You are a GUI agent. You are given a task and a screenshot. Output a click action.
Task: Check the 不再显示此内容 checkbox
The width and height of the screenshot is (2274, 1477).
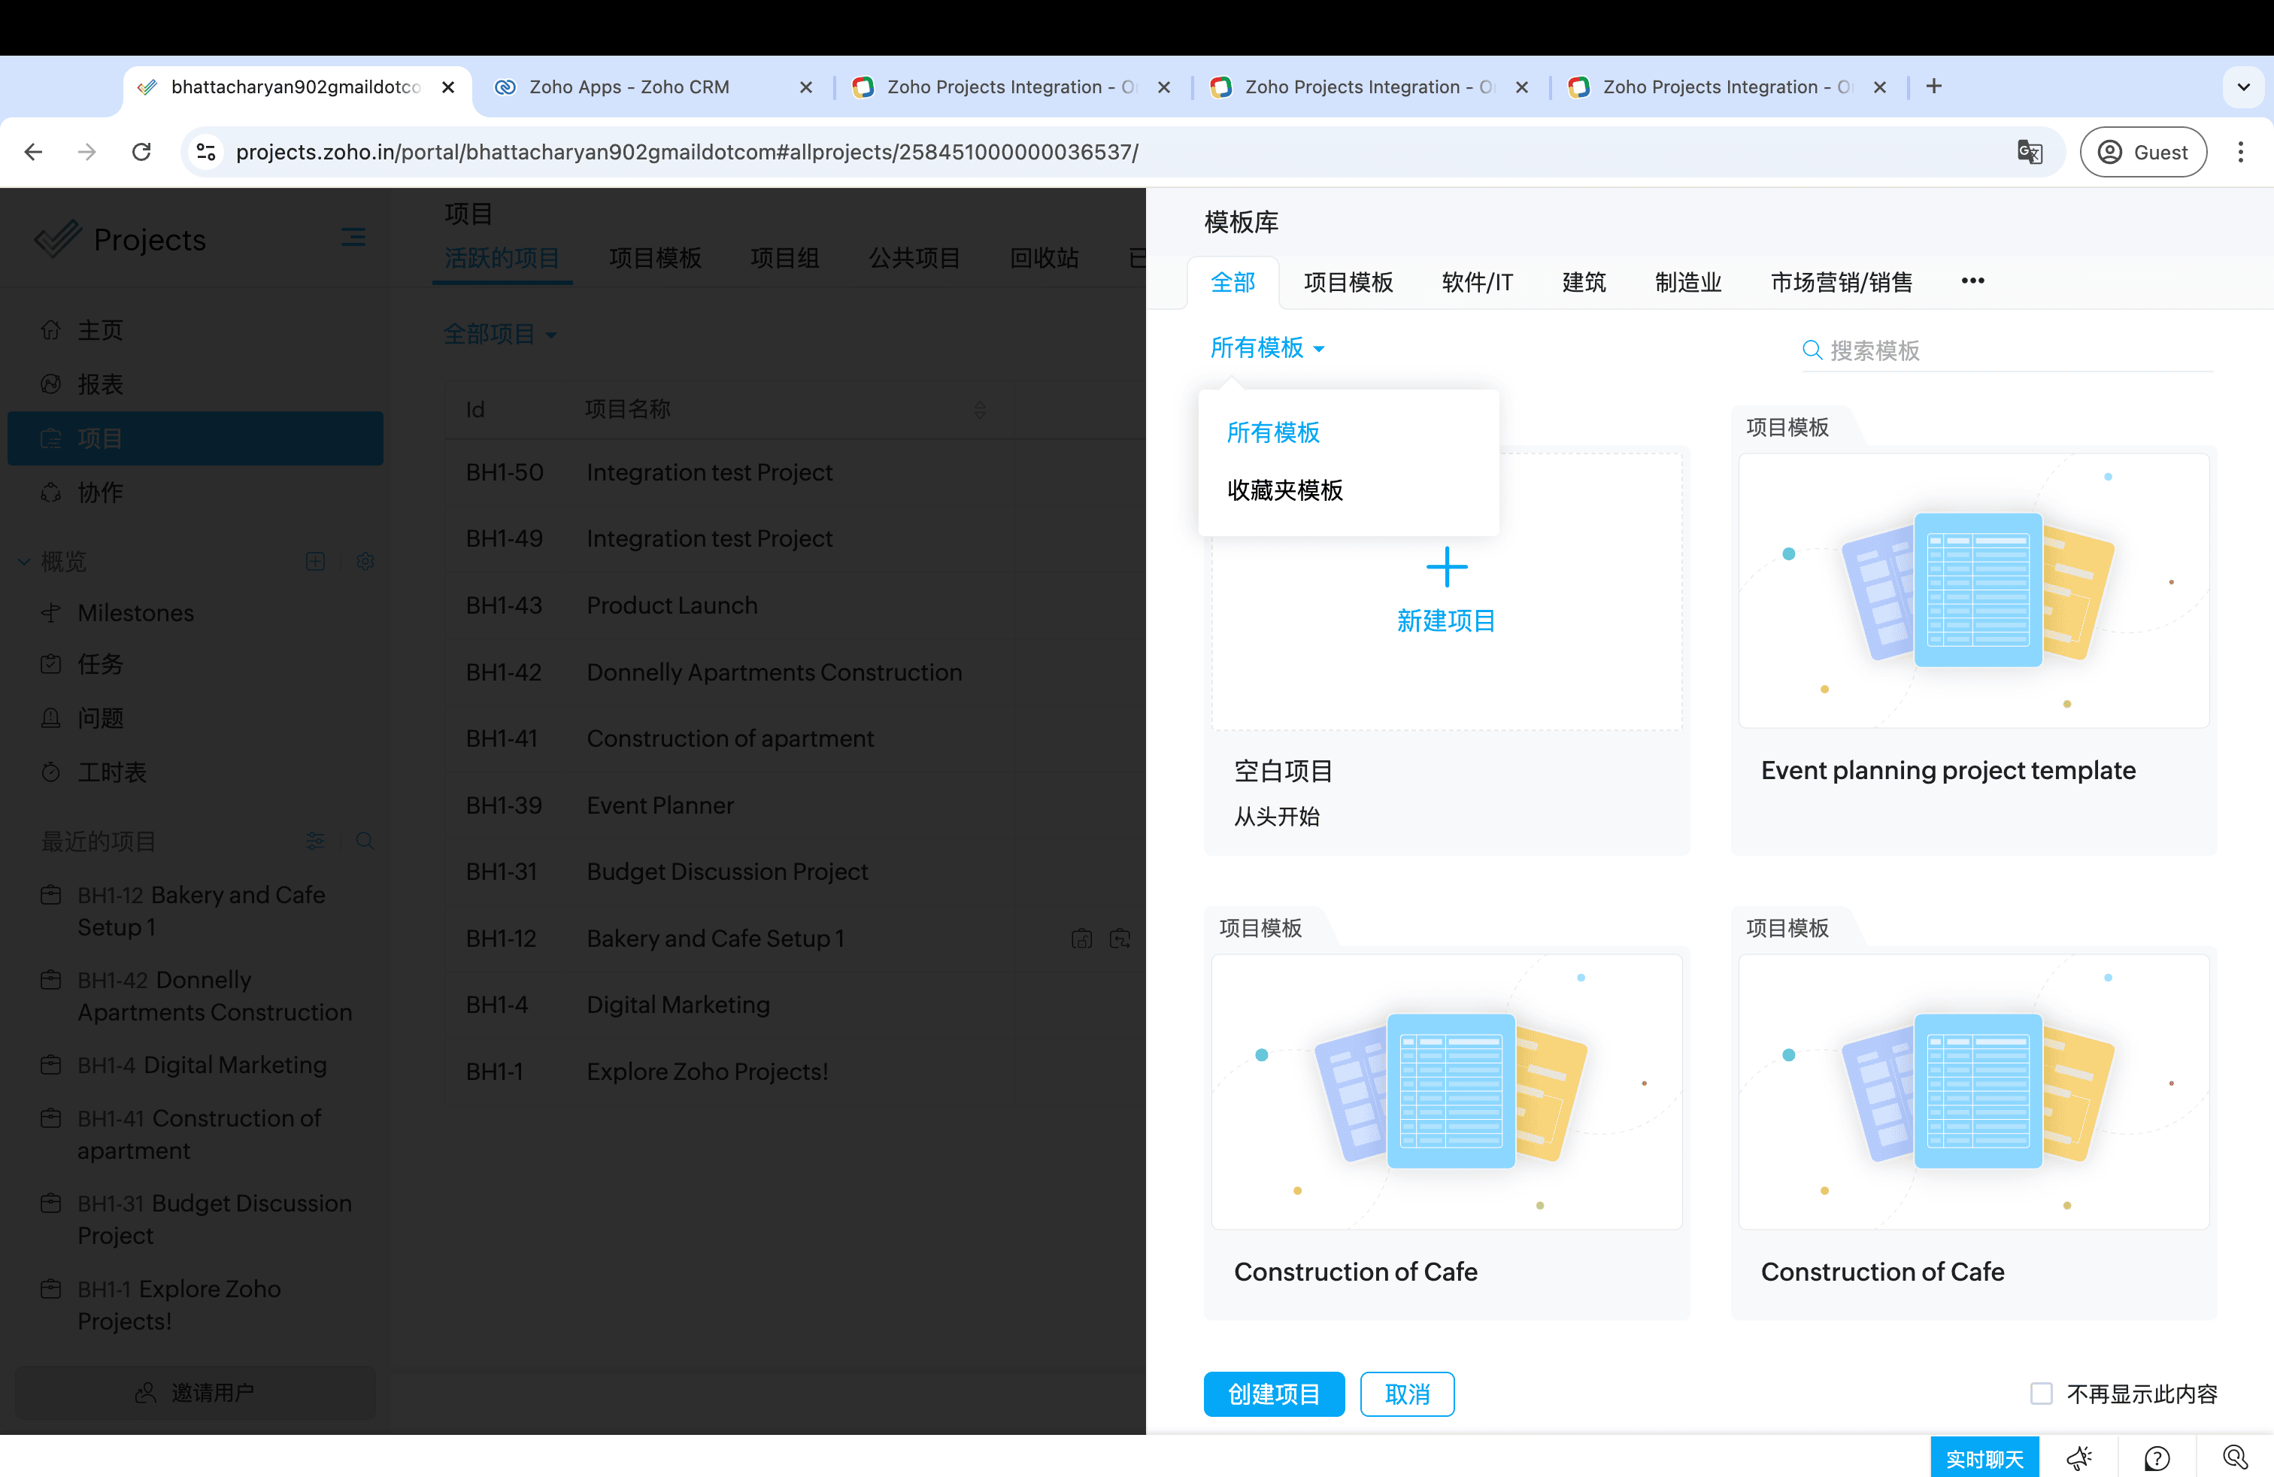pos(2041,1393)
